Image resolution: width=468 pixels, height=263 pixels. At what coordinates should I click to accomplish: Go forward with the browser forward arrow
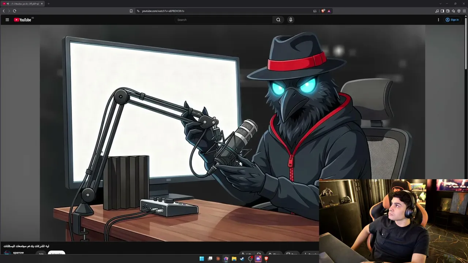(x=9, y=11)
